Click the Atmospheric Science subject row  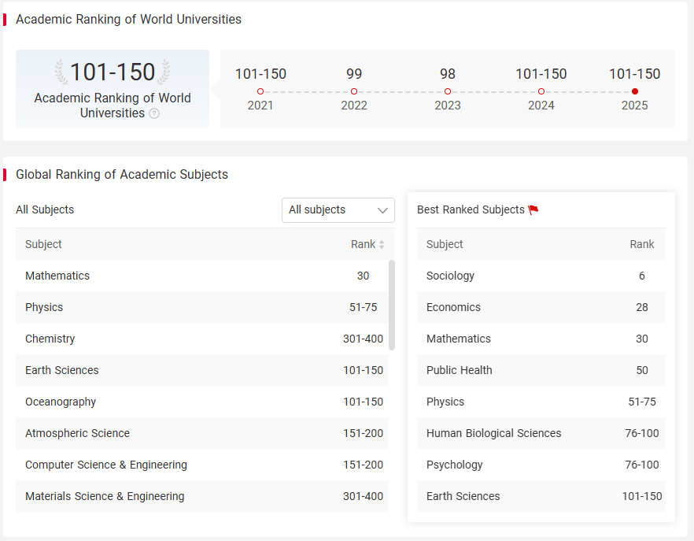[x=202, y=433]
